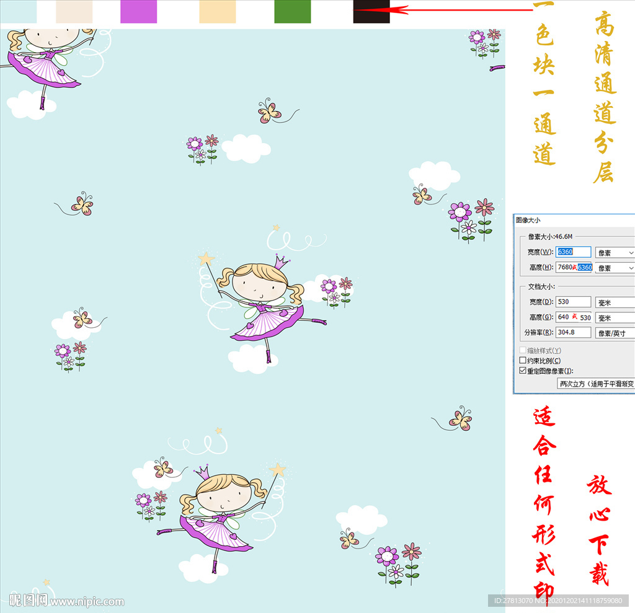Click the 宽度(W) label
The width and height of the screenshot is (635, 613).
[540, 252]
